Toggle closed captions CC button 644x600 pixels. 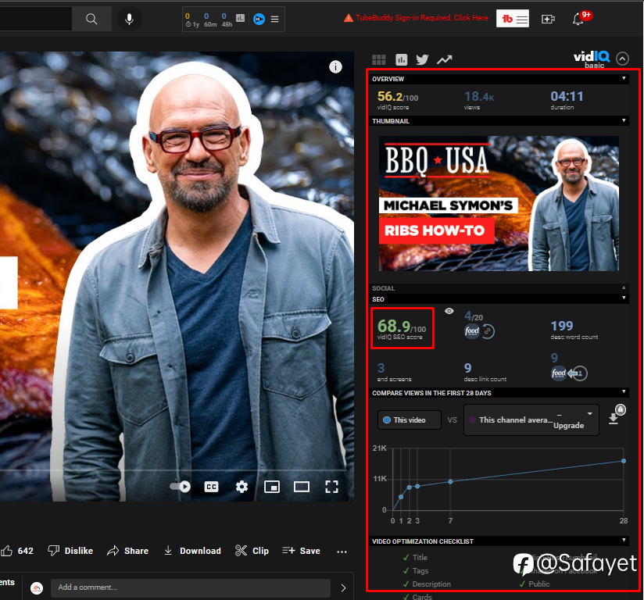coord(211,487)
